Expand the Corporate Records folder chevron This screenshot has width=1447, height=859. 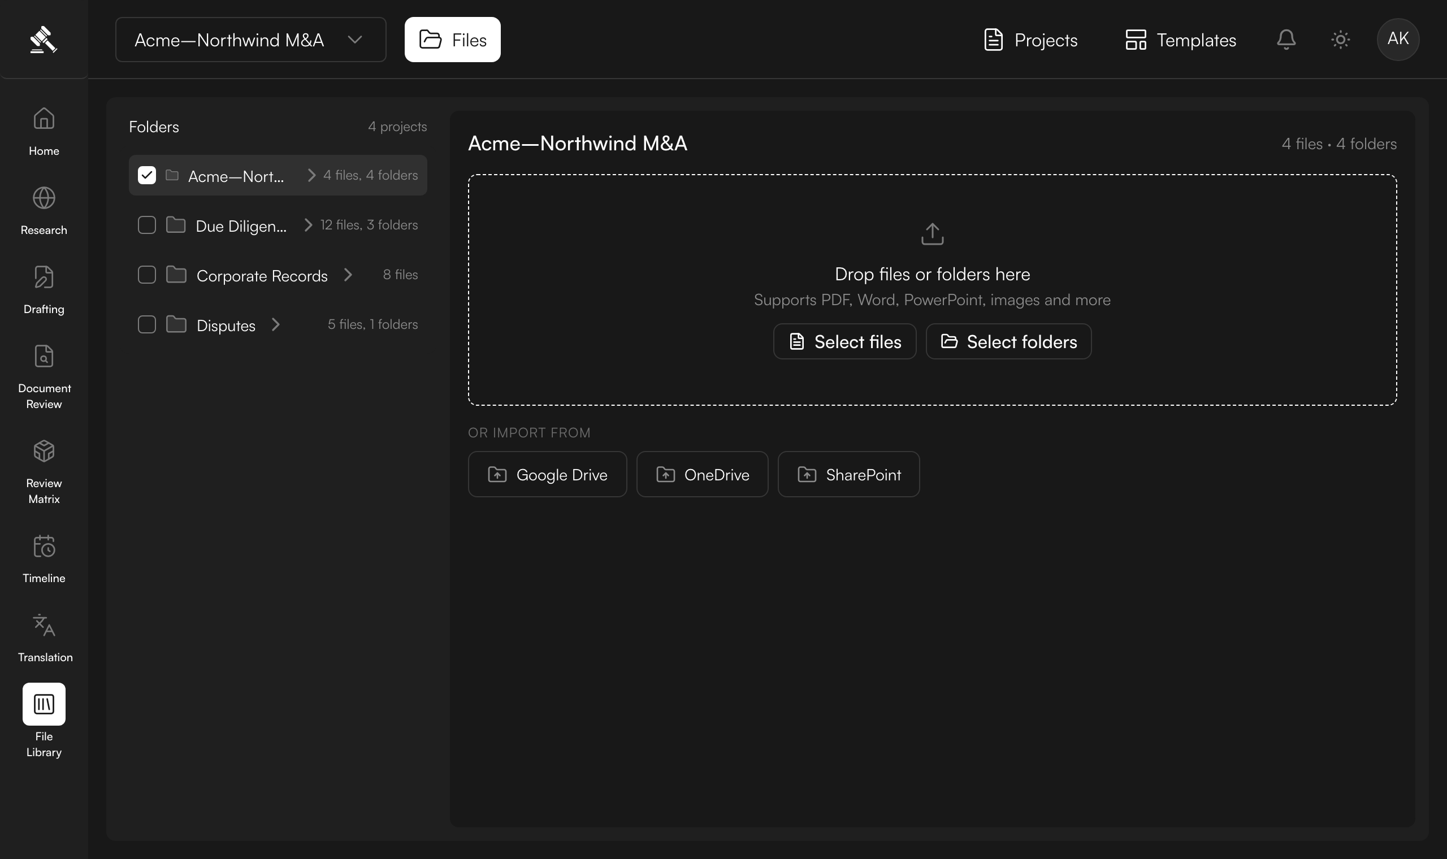pos(348,274)
